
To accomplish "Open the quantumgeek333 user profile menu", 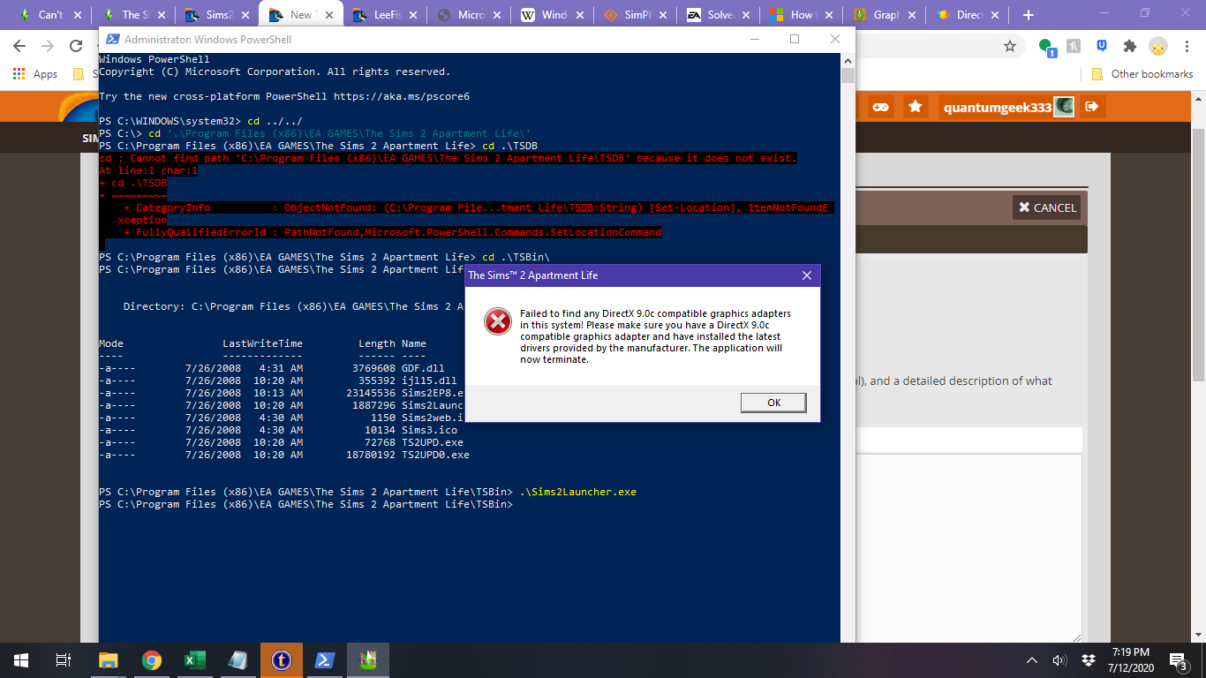I will click(x=998, y=107).
